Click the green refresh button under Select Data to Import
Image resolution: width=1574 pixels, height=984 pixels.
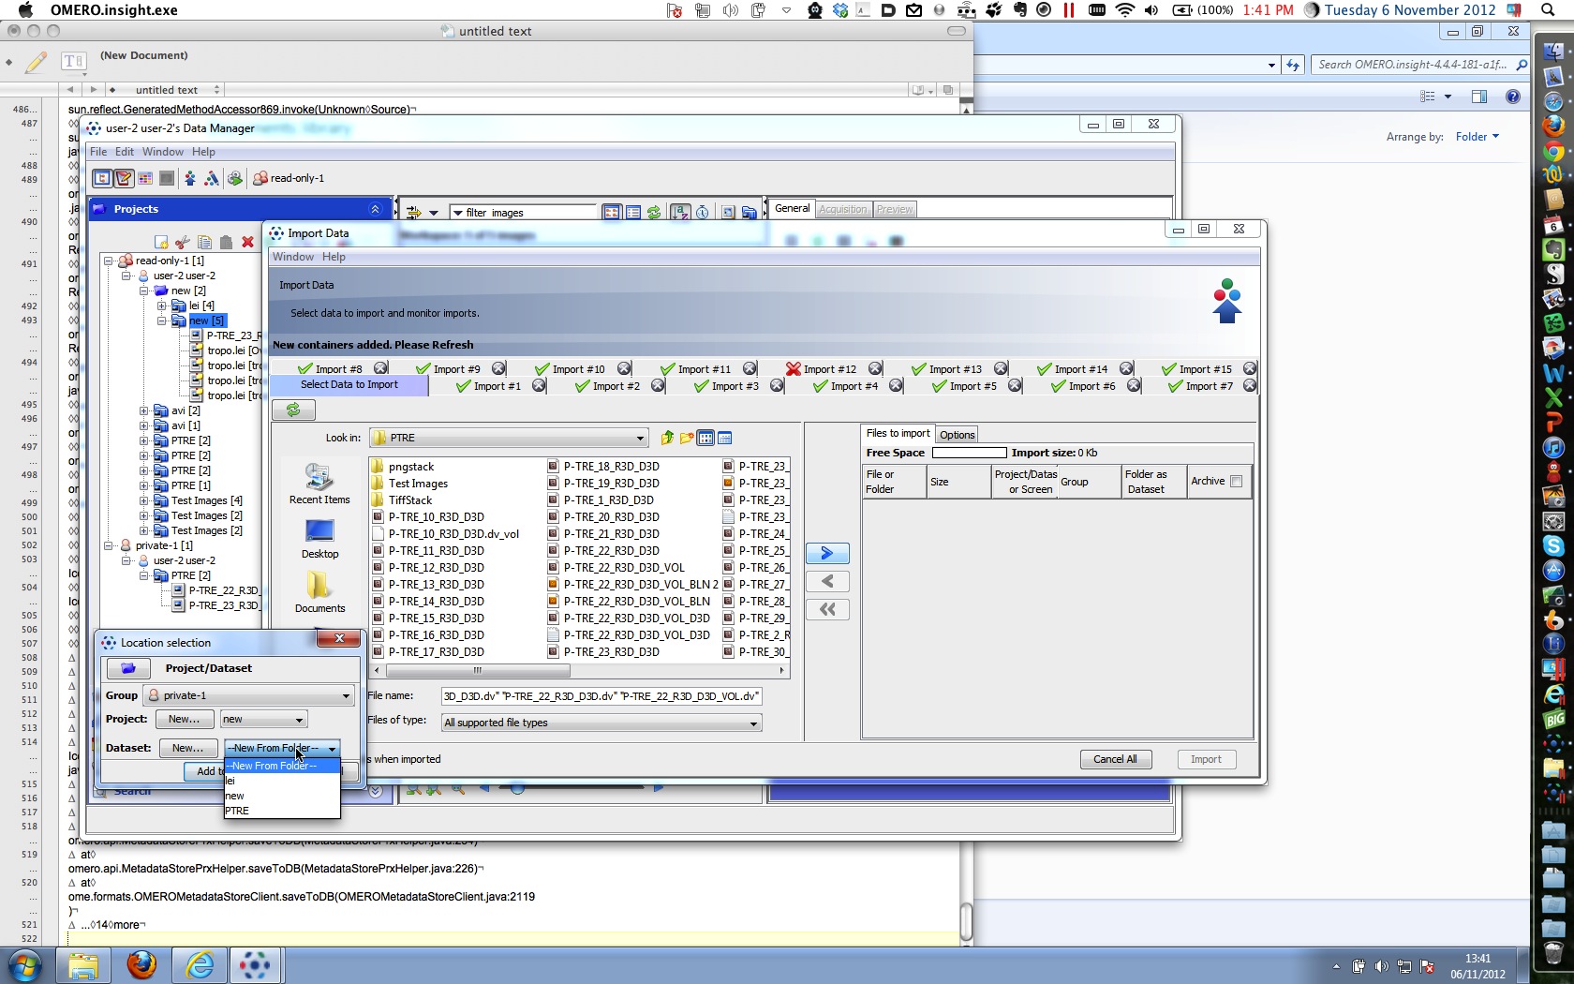pyautogui.click(x=293, y=410)
